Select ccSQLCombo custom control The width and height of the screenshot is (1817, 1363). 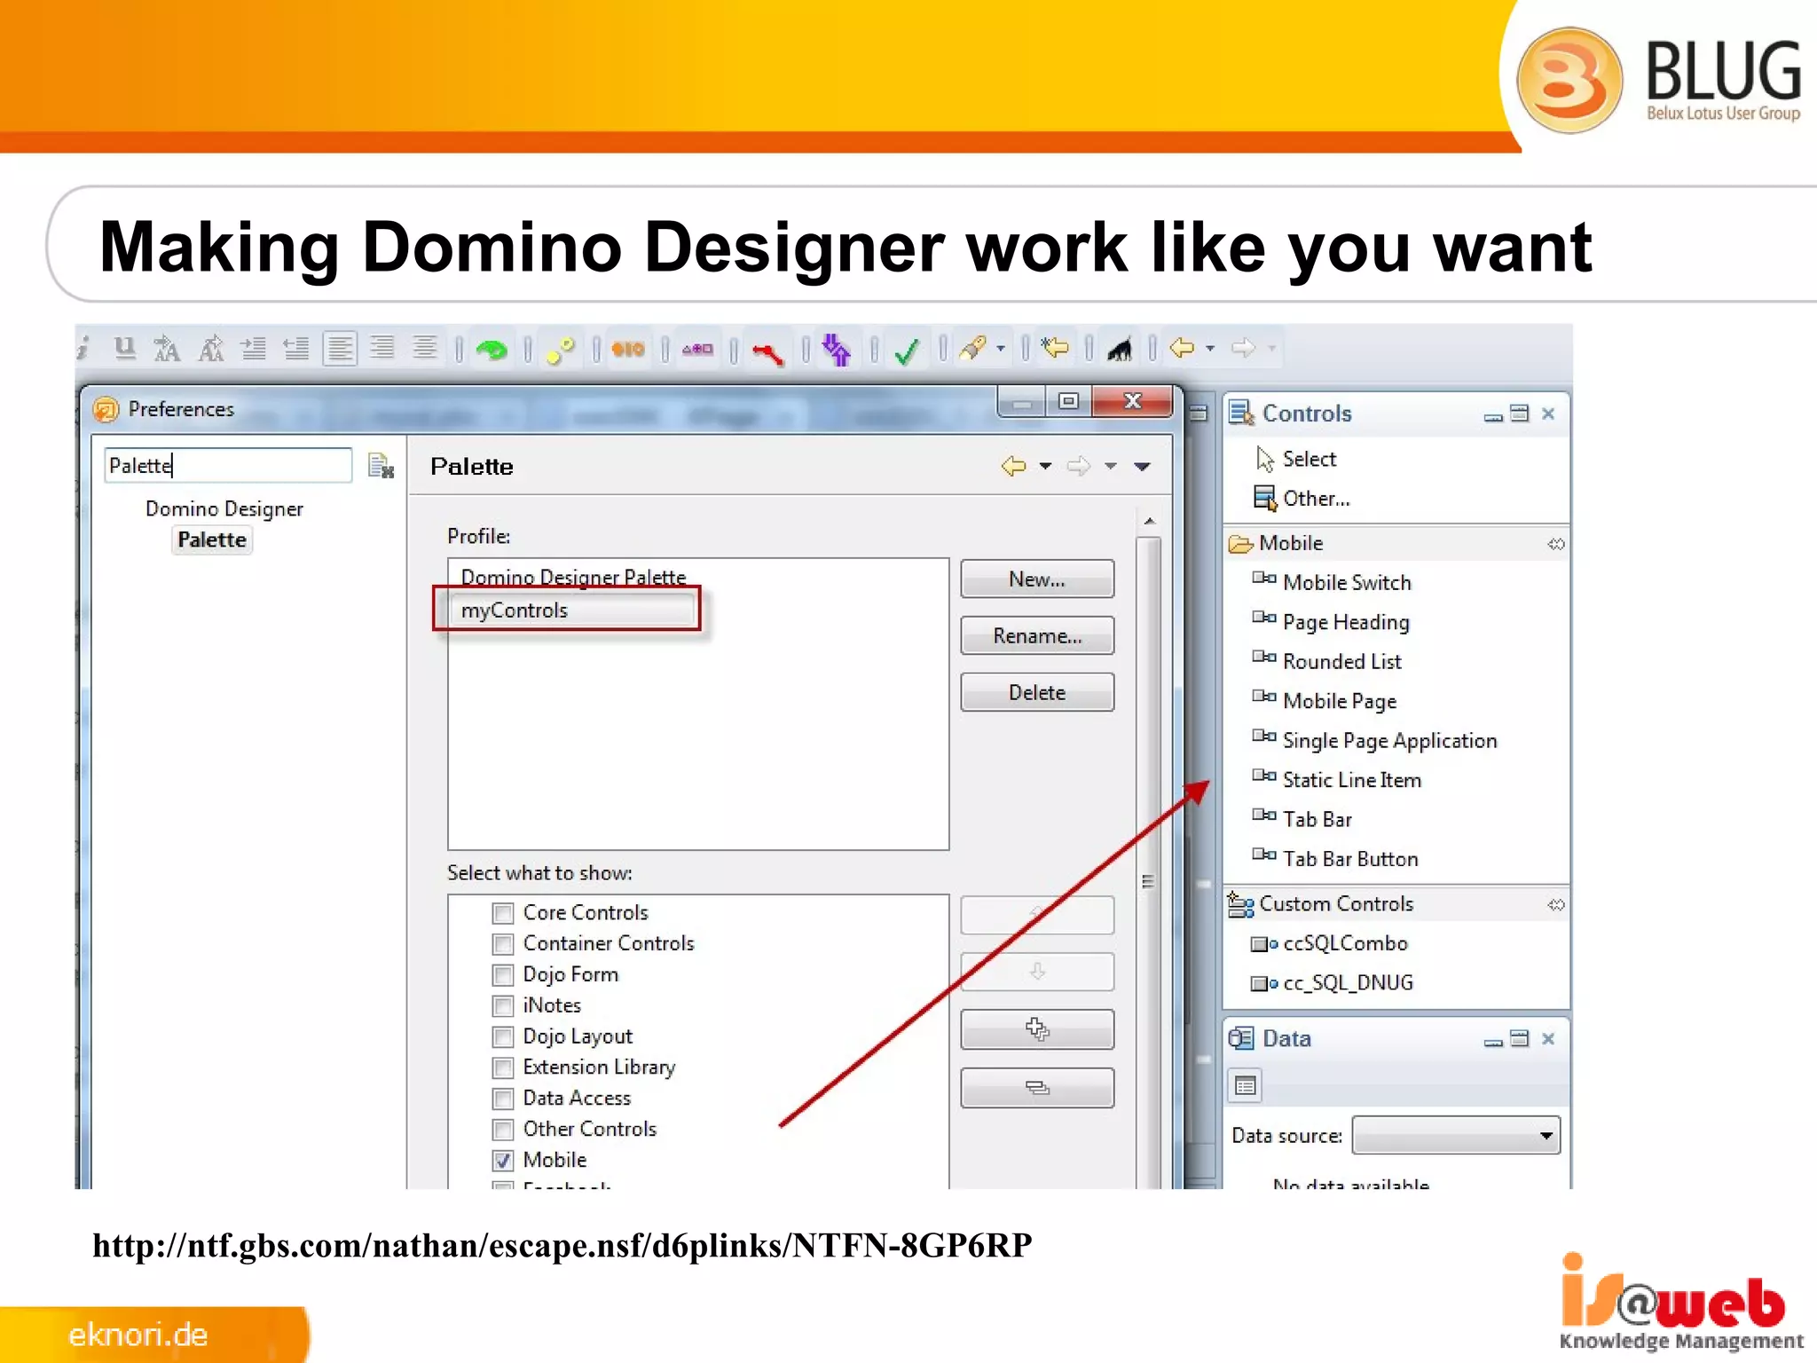click(x=1329, y=943)
